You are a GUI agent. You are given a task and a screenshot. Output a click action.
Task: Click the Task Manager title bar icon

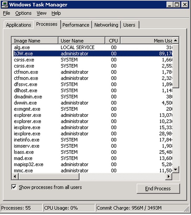pos(5,5)
